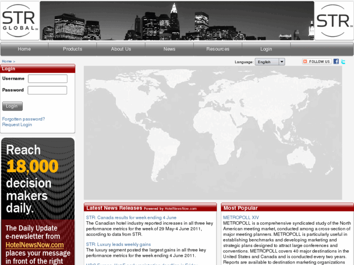354x265 pixels.
Task: Click the Reach 18,000 decision makers ad
Action: [37, 201]
